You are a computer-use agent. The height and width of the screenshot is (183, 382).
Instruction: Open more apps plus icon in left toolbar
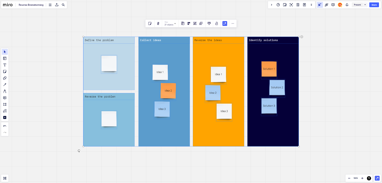pyautogui.click(x=5, y=118)
